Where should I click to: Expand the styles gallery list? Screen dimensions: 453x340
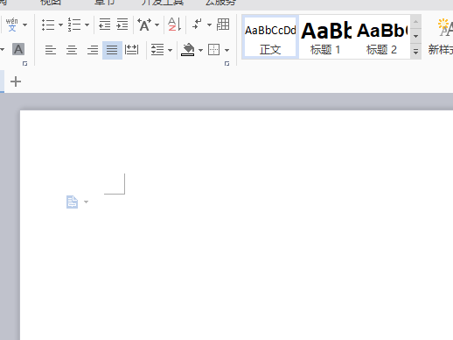(x=416, y=52)
